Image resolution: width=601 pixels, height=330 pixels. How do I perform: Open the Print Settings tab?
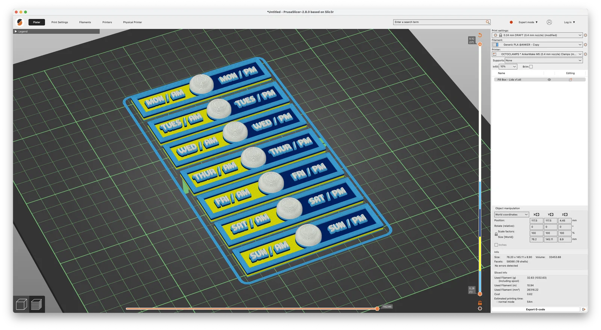click(x=60, y=22)
